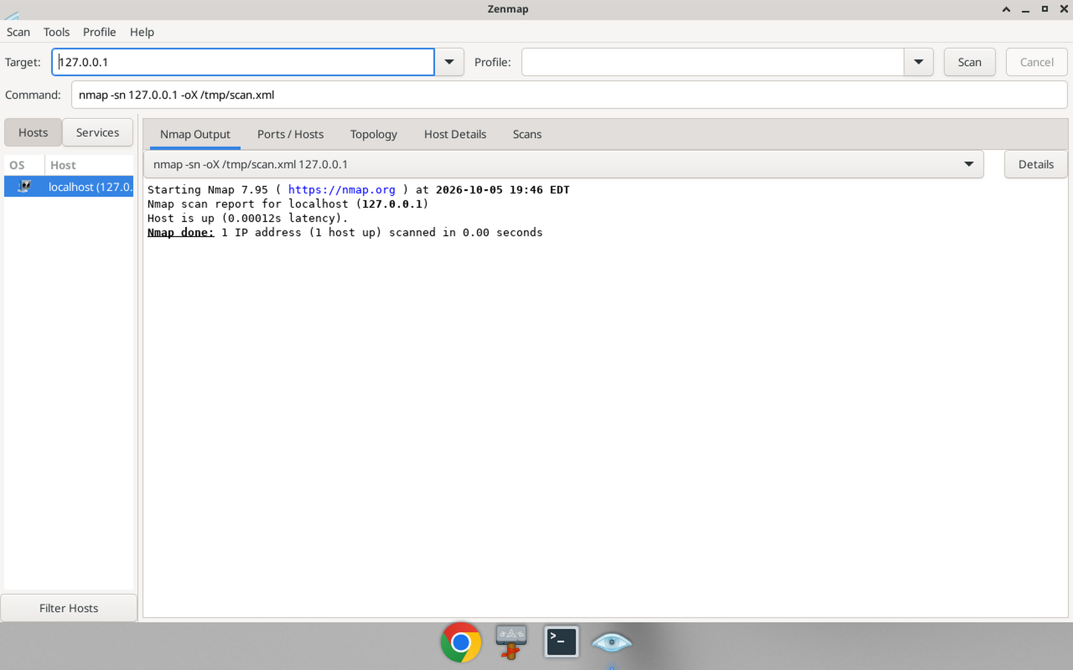Click the "2026-10-05 19:46 EDT" timestamp
The height and width of the screenshot is (670, 1073).
pos(502,190)
